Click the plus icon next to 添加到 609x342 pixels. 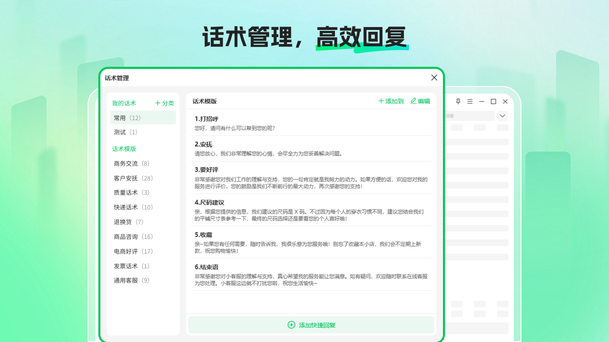pyautogui.click(x=381, y=101)
